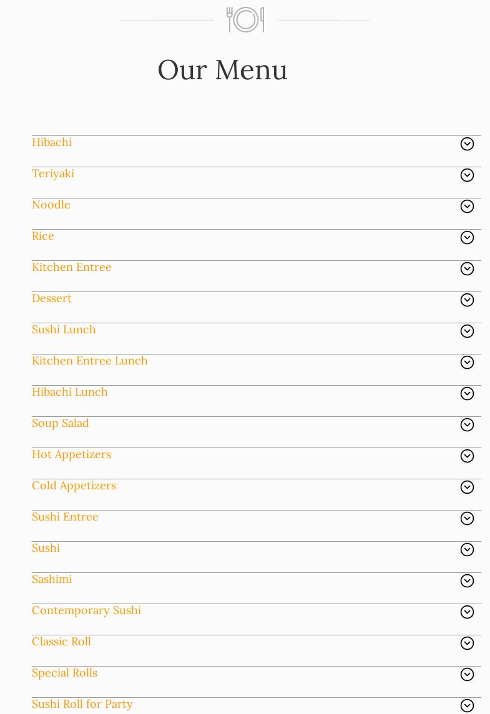Click the arrow icon for Kitchen Entree
This screenshot has width=490, height=714.
click(467, 269)
